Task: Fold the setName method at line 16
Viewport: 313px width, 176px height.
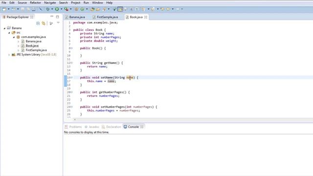Action: (x=72, y=77)
